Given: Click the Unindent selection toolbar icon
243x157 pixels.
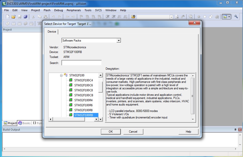Looking at the screenshot, I should [x=113, y=17].
